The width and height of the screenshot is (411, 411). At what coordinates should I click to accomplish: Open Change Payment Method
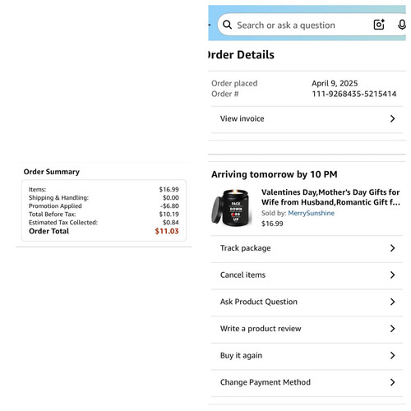click(307, 382)
